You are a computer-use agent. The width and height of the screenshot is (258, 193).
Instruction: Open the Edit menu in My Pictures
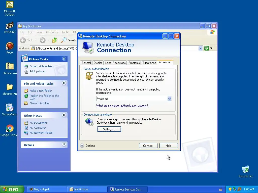point(30,32)
